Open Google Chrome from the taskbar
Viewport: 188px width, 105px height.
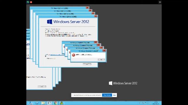pos(56,103)
